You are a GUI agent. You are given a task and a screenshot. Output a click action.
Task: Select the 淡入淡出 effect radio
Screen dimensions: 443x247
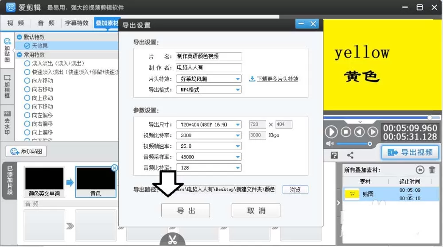coord(27,63)
